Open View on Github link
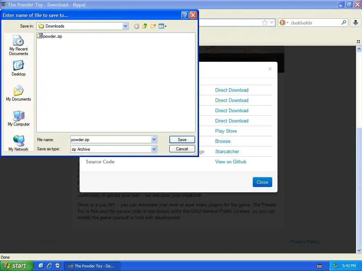The height and width of the screenshot is (271, 362). (231, 162)
